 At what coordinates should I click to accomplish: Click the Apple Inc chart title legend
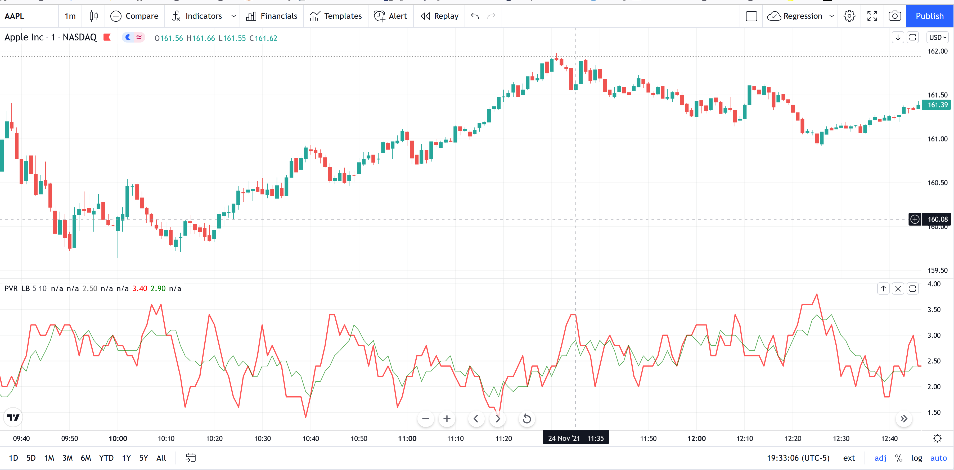pyautogui.click(x=50, y=37)
